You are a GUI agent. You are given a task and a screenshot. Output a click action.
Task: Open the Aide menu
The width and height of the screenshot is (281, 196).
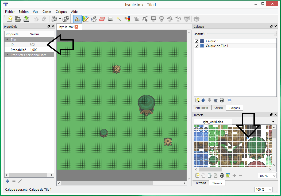[74, 12]
